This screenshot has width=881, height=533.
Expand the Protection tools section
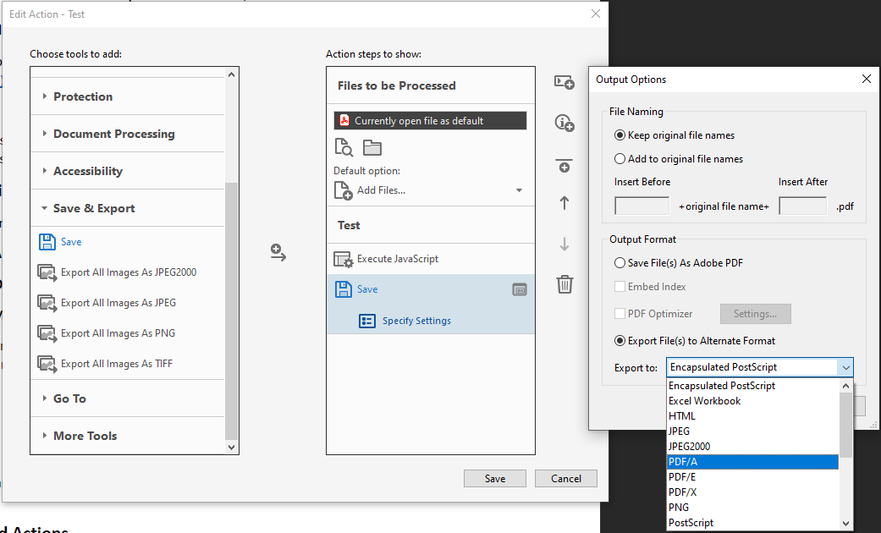click(x=83, y=96)
